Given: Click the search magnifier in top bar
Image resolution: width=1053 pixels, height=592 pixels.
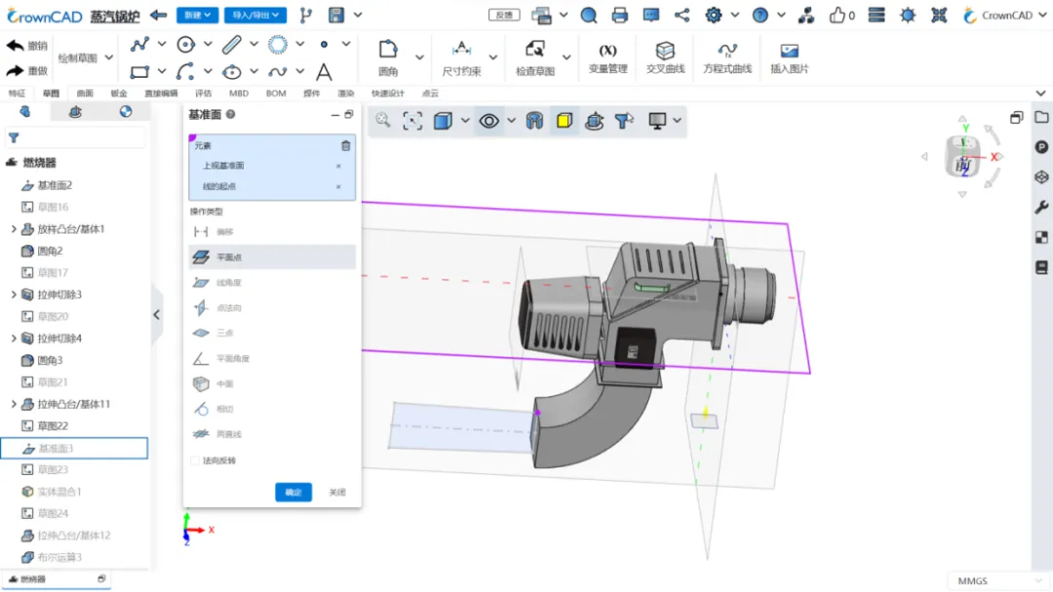Looking at the screenshot, I should (x=589, y=15).
